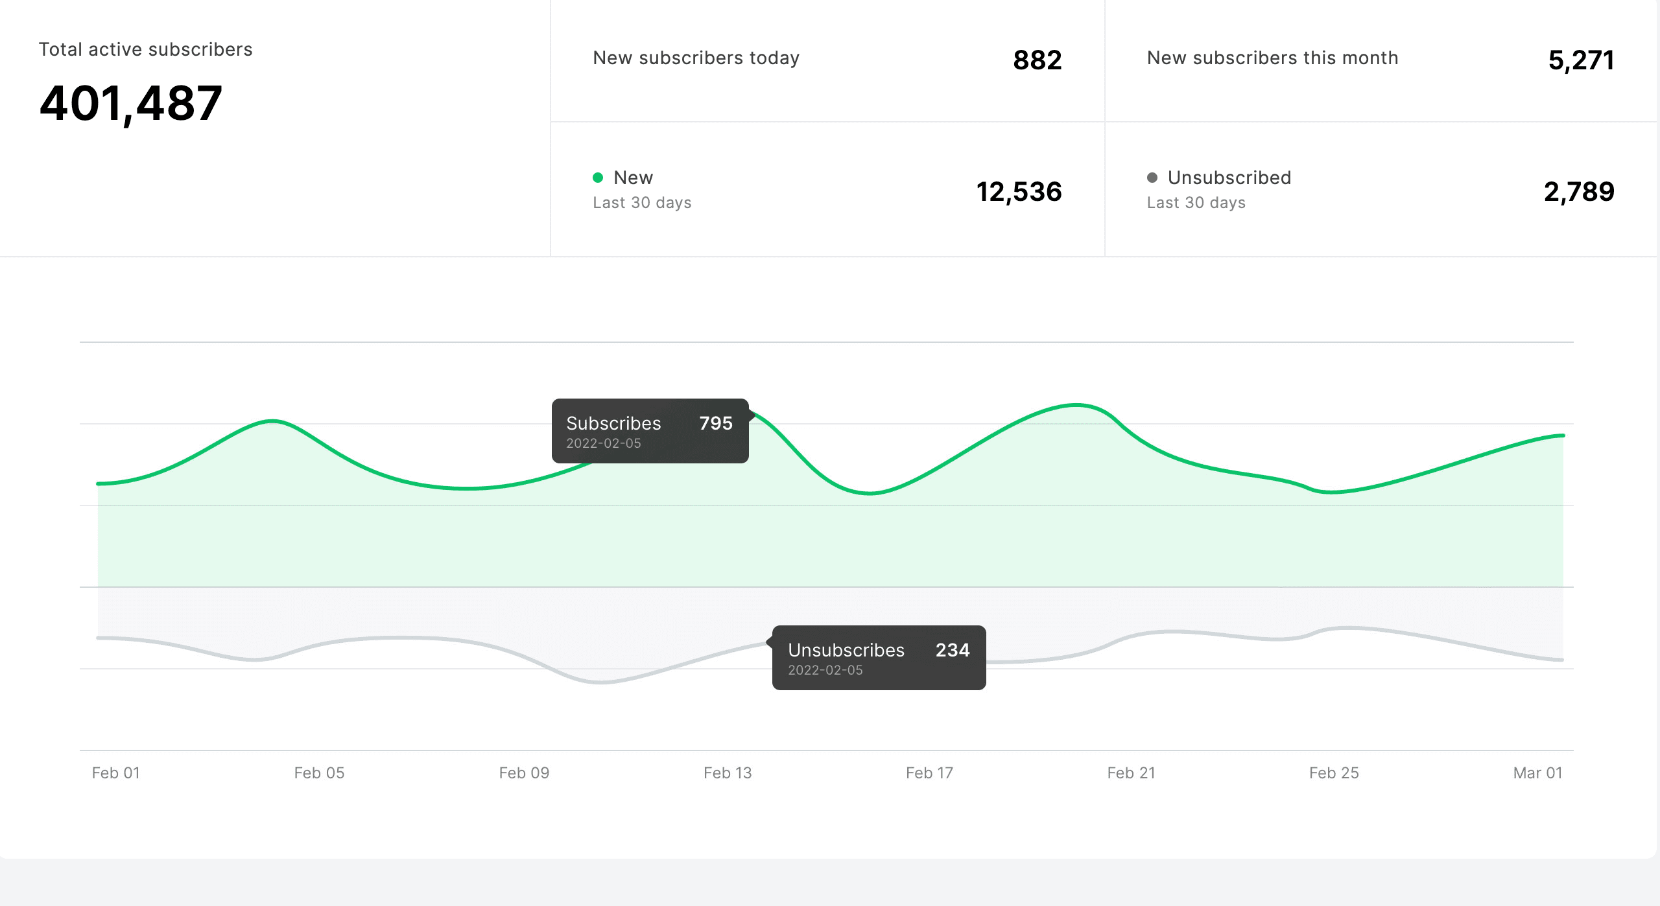Click the gray Unsubscribed legend dot

click(x=1152, y=178)
